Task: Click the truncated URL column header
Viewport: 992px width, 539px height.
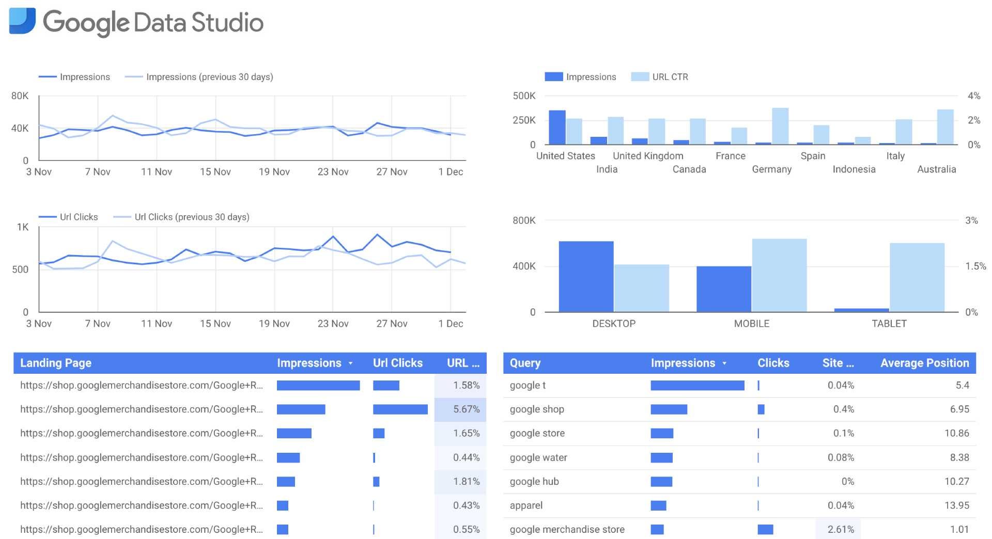Action: 463,363
